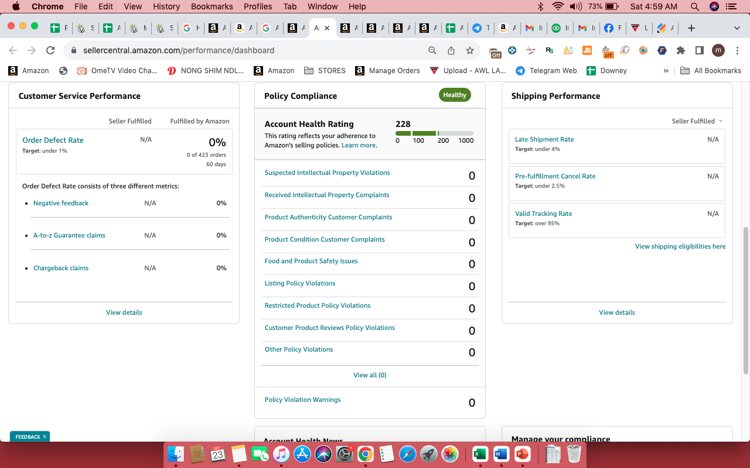Open Suspected Intellectual Property Violations
The height and width of the screenshot is (468, 750).
[327, 173]
